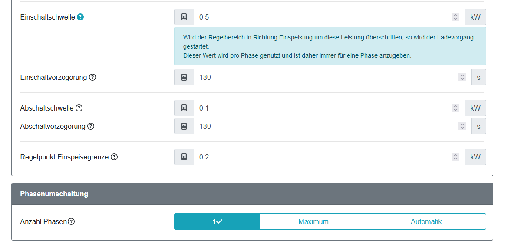Focus the Abschaltschwelle 0,1 input field

point(329,108)
